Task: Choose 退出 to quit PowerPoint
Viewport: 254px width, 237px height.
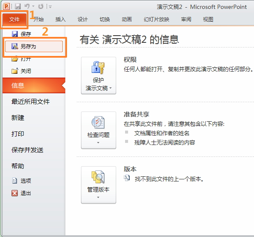Action: click(26, 193)
